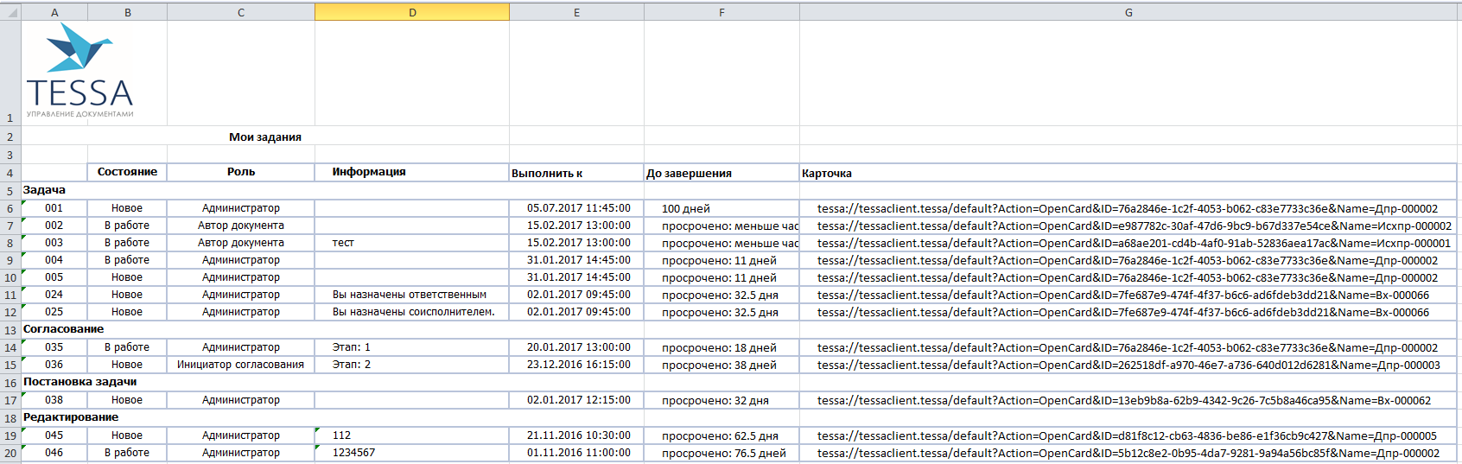Select column G header

click(x=1128, y=12)
